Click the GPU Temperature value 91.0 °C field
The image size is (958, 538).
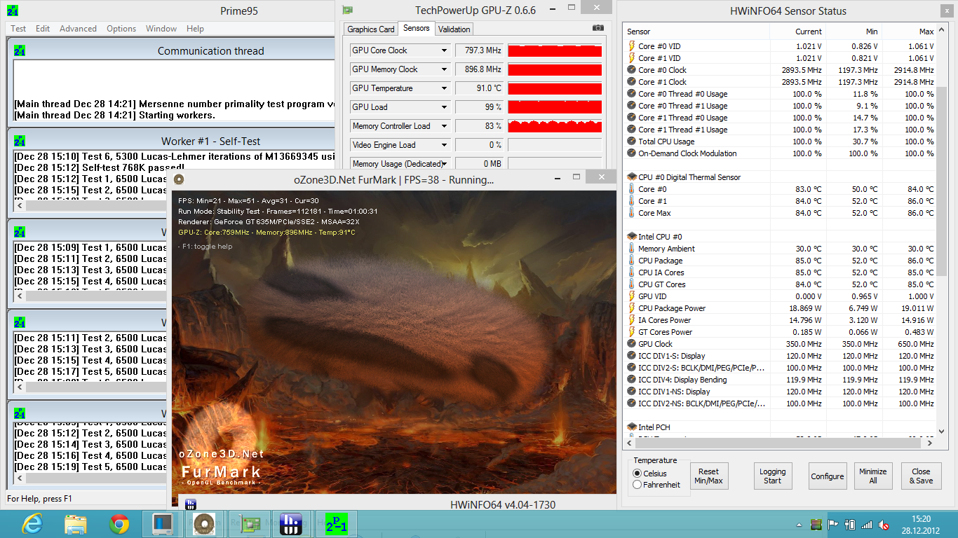[x=480, y=88]
